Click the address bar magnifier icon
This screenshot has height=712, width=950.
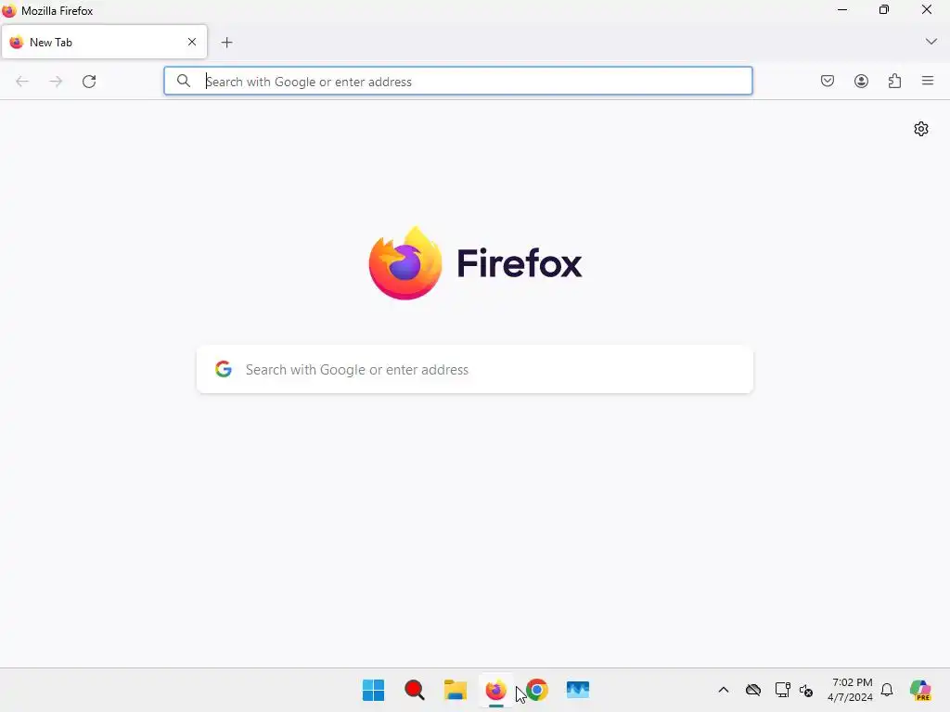(x=184, y=81)
